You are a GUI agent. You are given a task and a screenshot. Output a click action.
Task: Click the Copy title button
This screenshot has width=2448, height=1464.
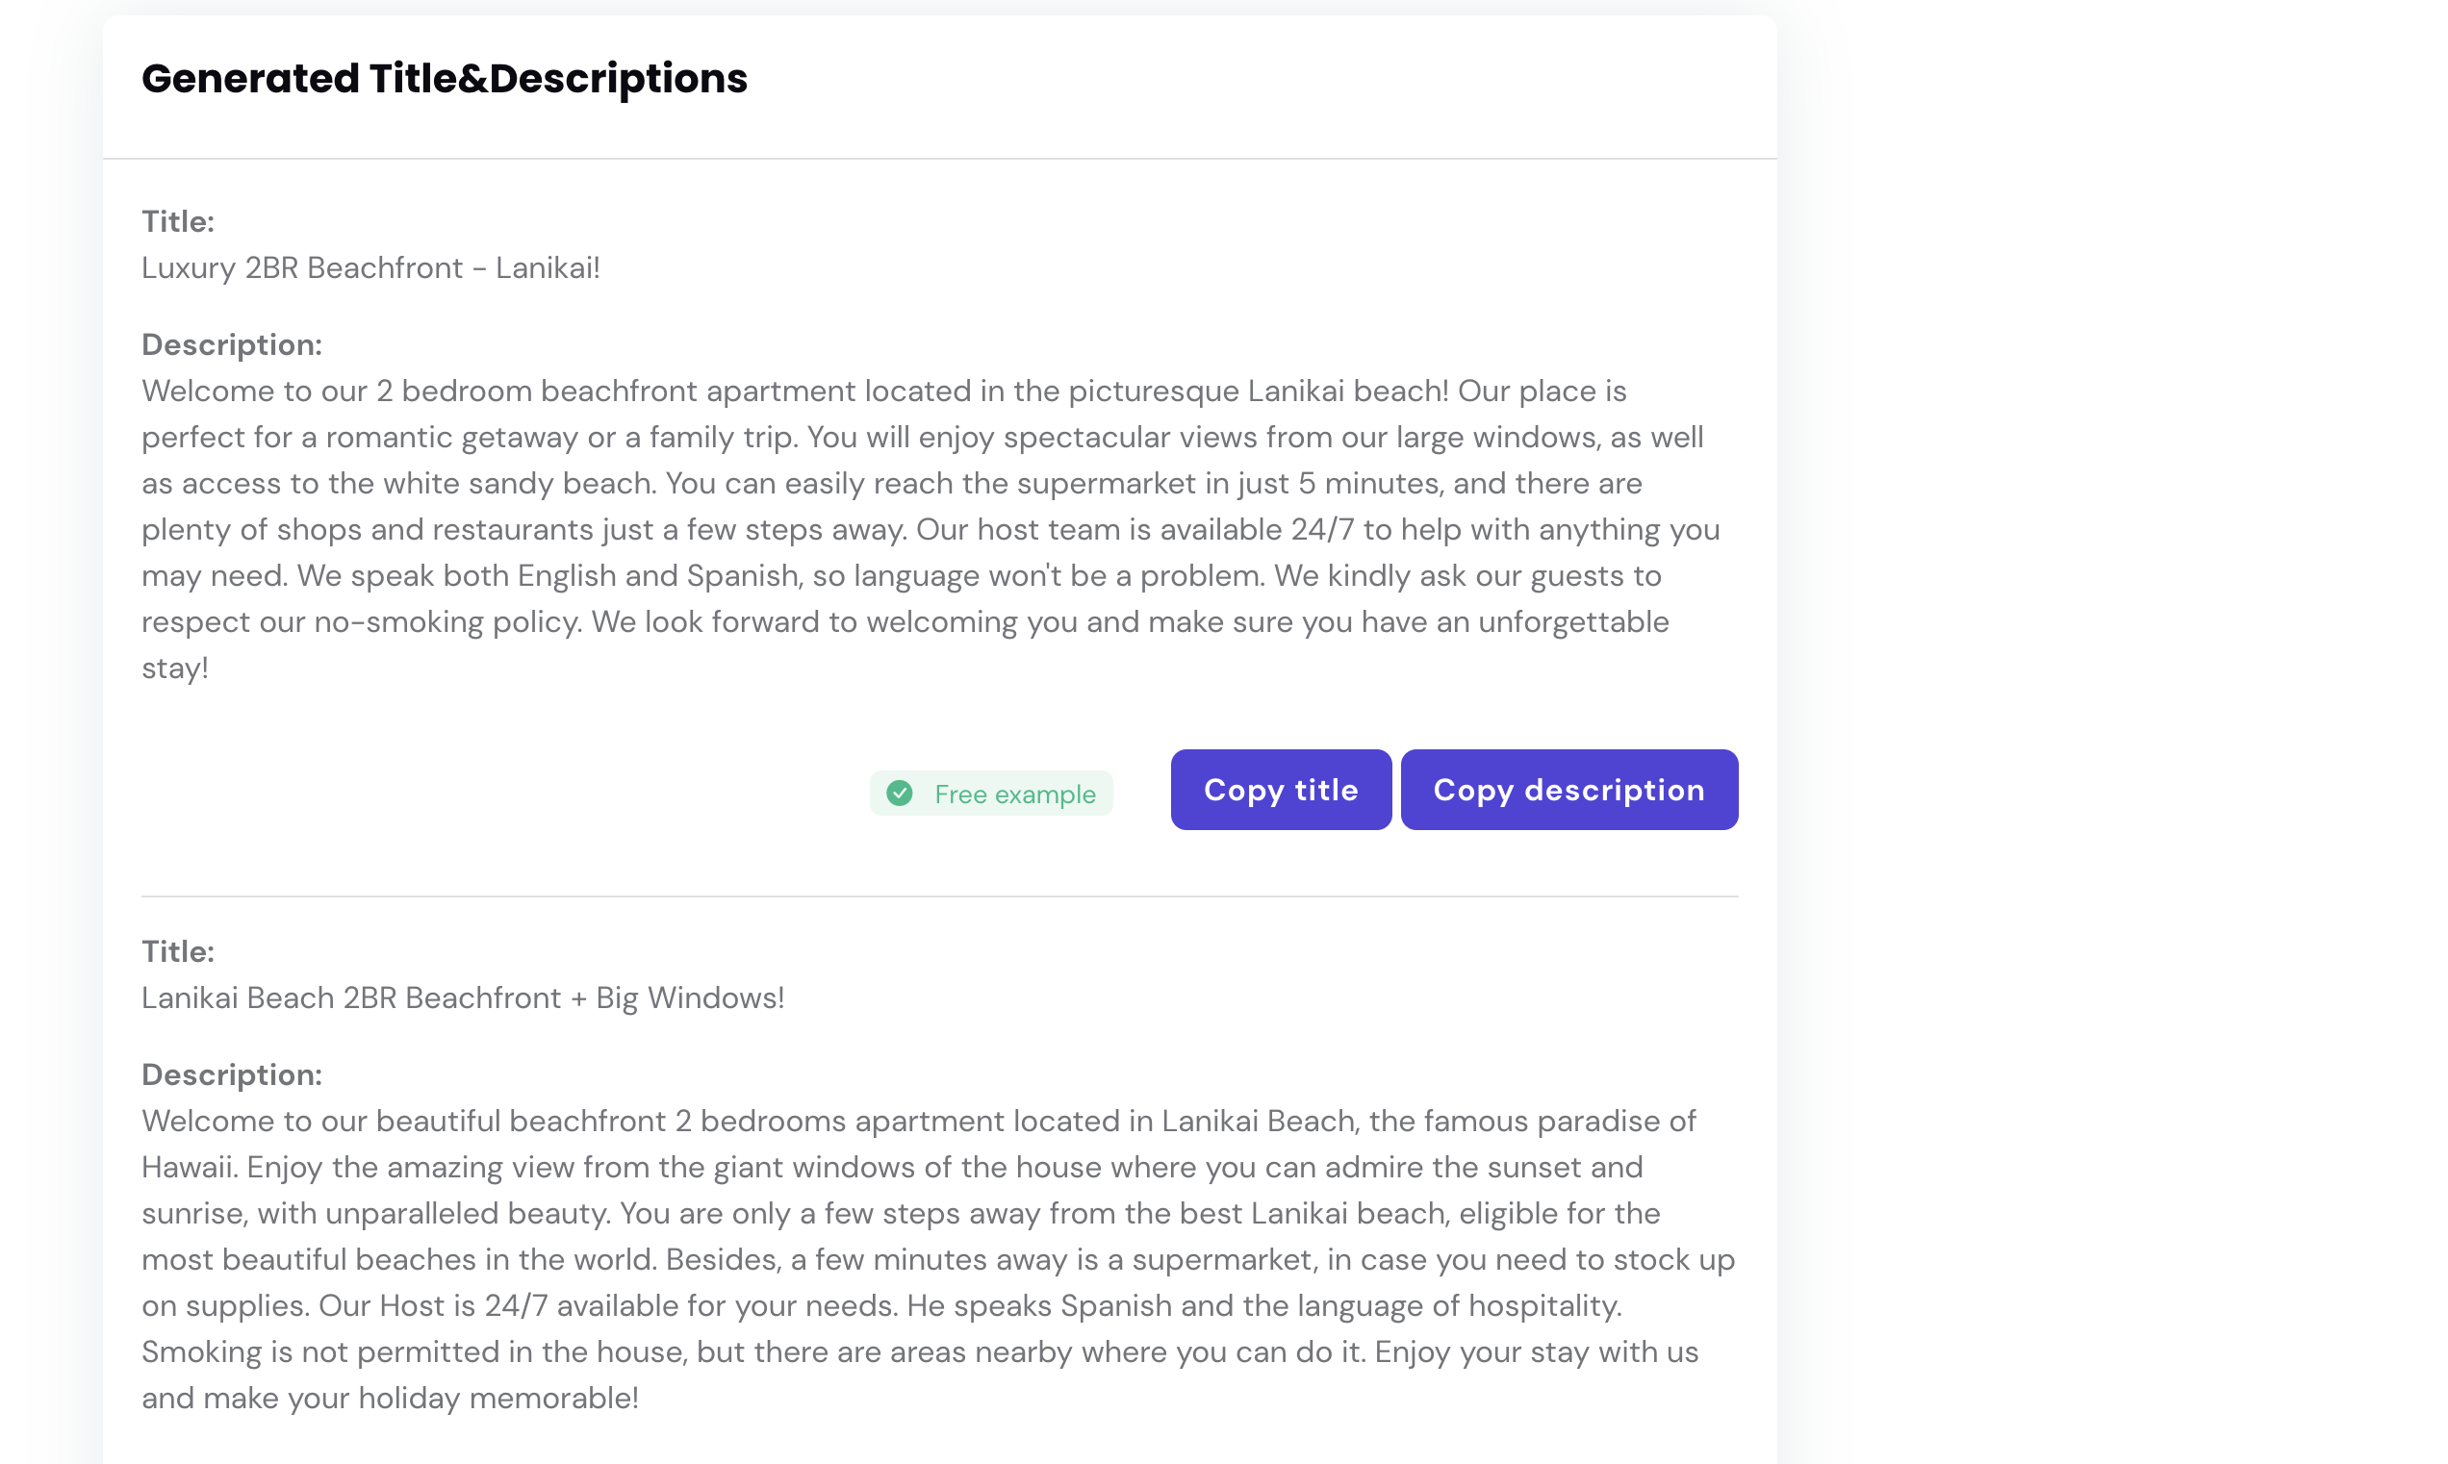click(1281, 789)
